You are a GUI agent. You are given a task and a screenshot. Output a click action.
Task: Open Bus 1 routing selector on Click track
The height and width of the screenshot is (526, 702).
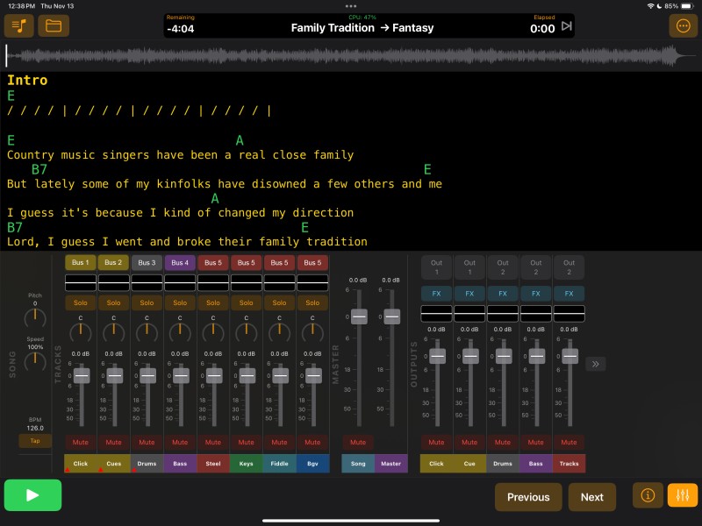pos(81,262)
